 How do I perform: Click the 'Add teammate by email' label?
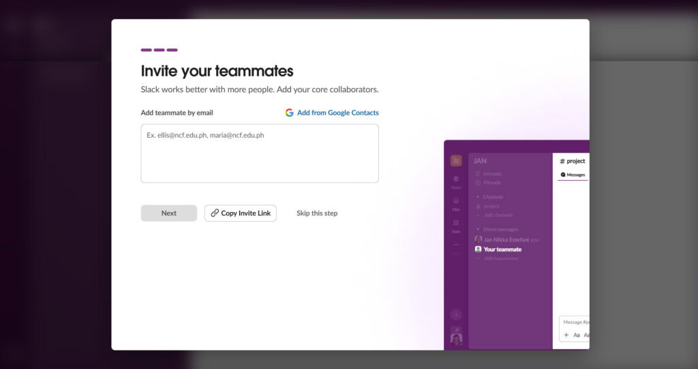pyautogui.click(x=177, y=113)
